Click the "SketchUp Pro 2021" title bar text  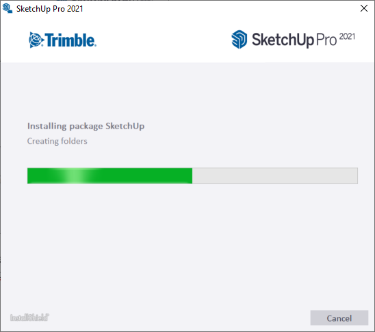coord(50,9)
